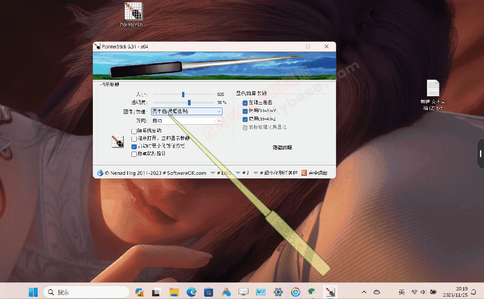This screenshot has height=299, width=484.
Task: Click the battery tray icon
Action: click(x=433, y=292)
